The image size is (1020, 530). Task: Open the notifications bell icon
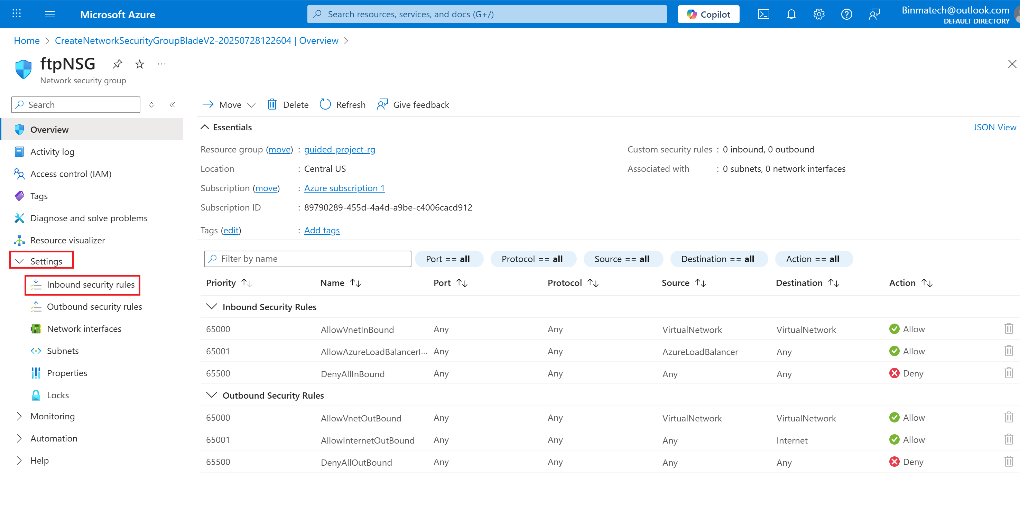coord(791,14)
